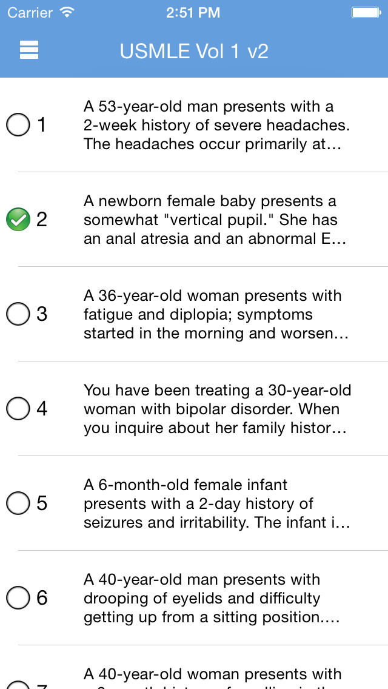Open the hamburger menu icon
The width and height of the screenshot is (388, 689).
[x=29, y=50]
